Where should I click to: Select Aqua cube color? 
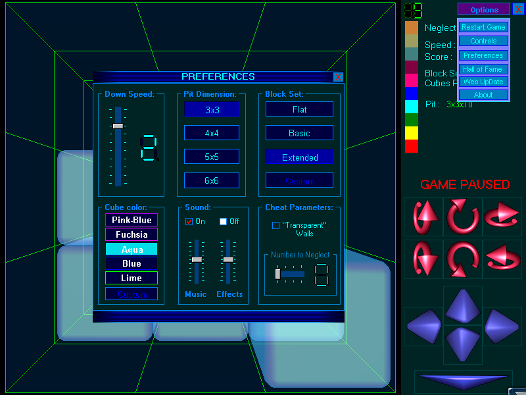(131, 250)
